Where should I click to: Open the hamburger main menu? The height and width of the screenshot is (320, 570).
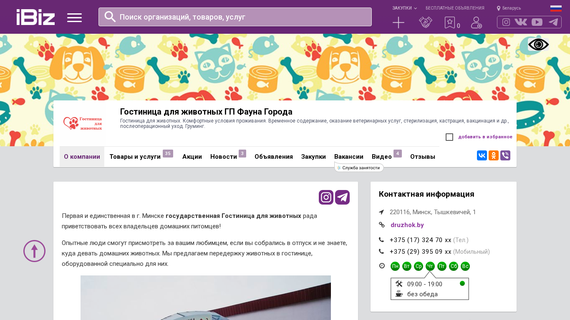point(74,17)
